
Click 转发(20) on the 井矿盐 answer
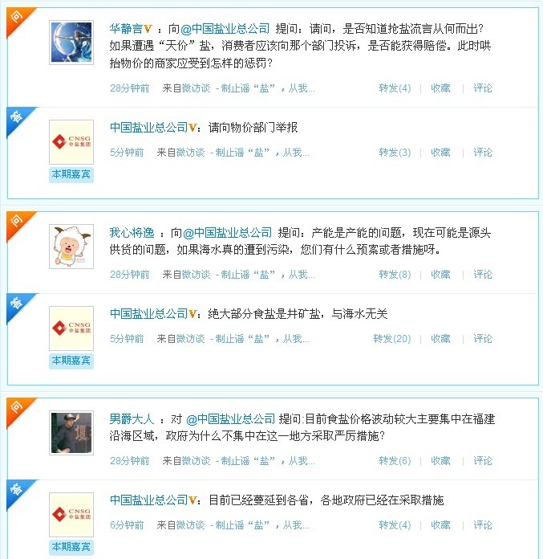[392, 339]
